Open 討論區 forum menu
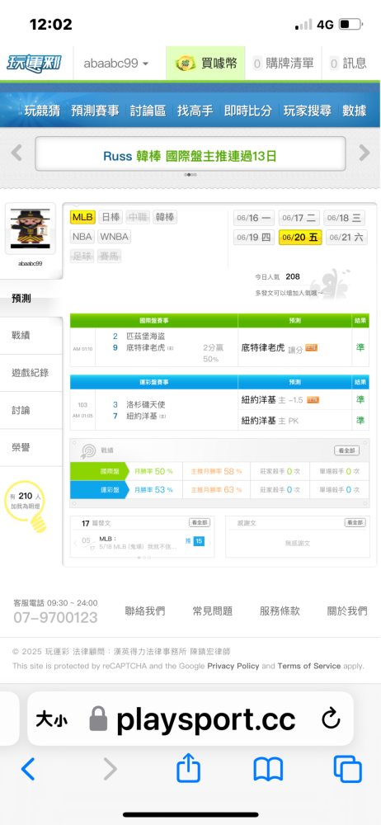This screenshot has width=381, height=825. (148, 111)
